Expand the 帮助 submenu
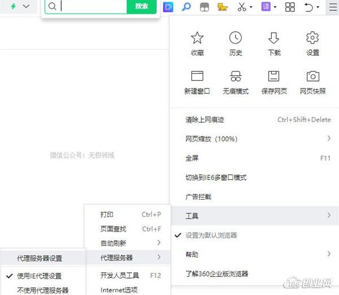The image size is (339, 295). (255, 254)
